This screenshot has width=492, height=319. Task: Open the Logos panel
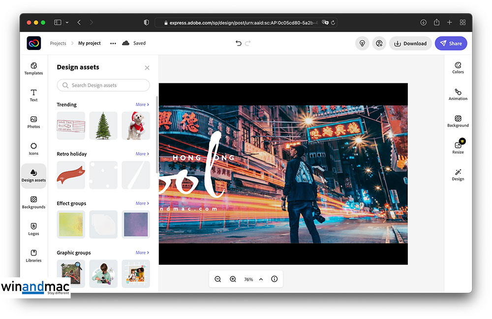33,229
